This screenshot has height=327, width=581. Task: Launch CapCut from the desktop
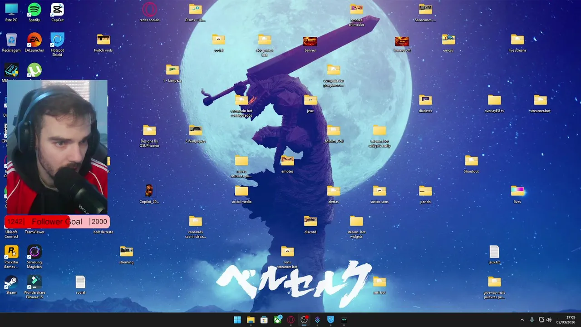pos(57,12)
